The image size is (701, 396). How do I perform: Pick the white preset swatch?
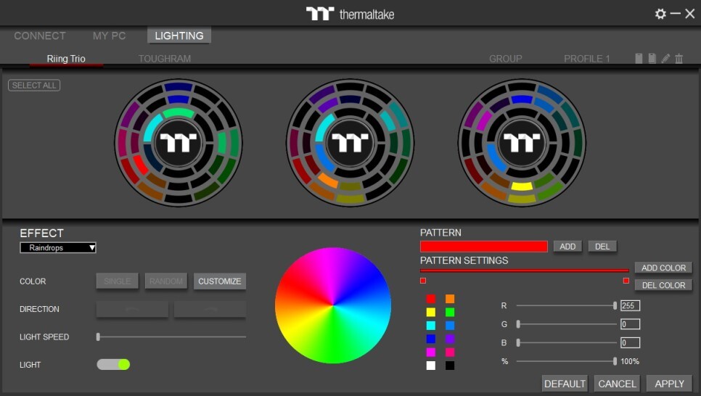click(431, 366)
